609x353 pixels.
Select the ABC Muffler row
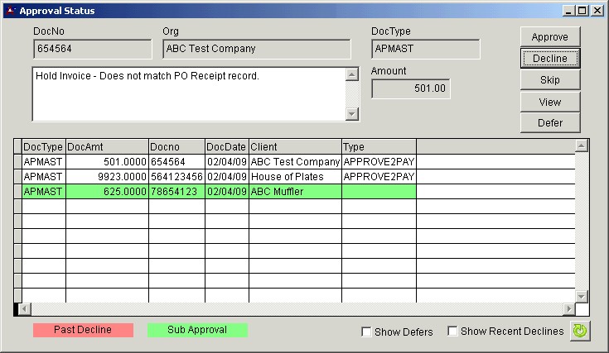coord(294,192)
